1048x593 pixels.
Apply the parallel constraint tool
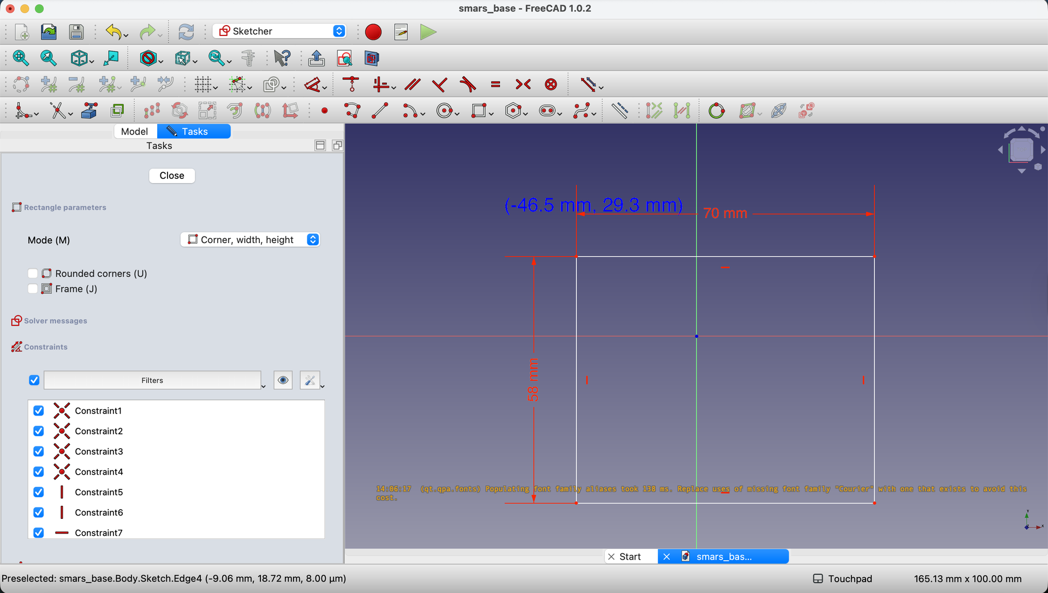(413, 84)
